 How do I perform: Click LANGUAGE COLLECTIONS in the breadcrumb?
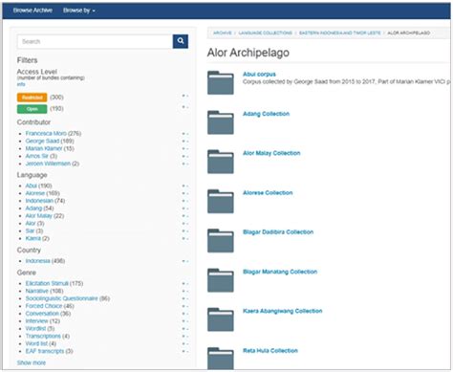(x=265, y=33)
